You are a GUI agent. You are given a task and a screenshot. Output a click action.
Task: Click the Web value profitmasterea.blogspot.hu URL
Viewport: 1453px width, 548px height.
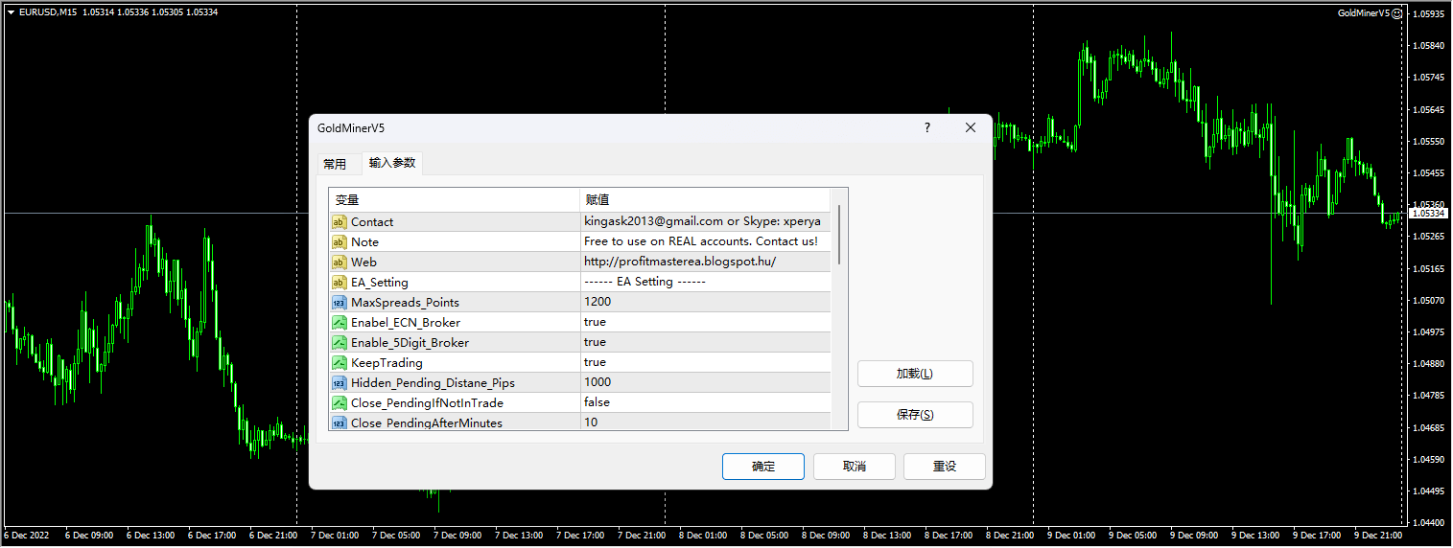(705, 262)
